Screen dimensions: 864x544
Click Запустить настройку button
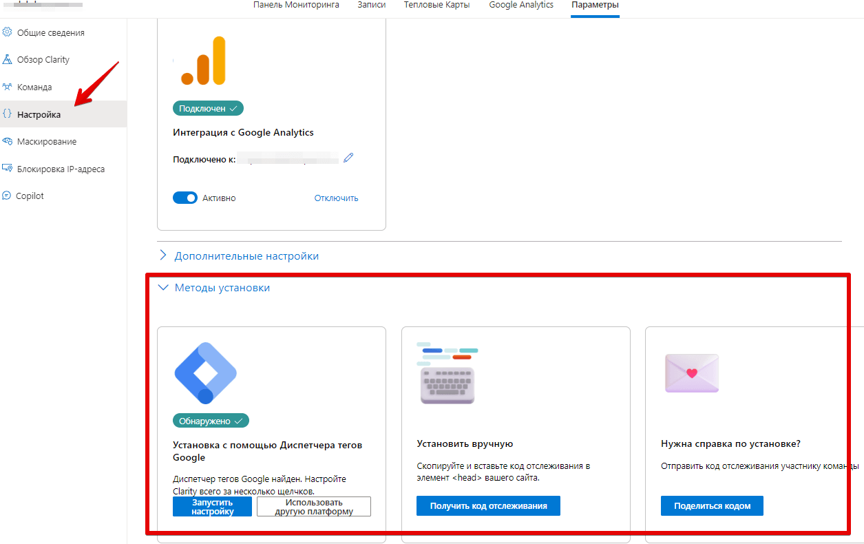(x=212, y=507)
